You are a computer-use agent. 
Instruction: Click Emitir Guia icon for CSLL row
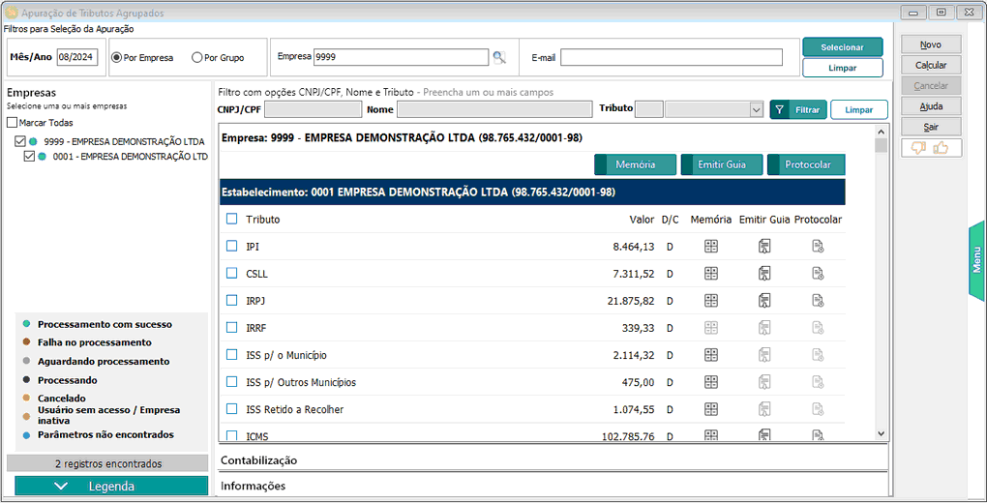pos(764,273)
